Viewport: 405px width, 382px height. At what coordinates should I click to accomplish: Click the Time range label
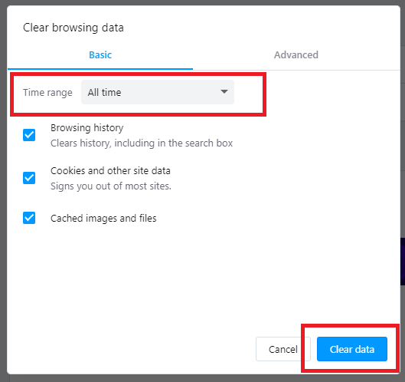pyautogui.click(x=47, y=92)
